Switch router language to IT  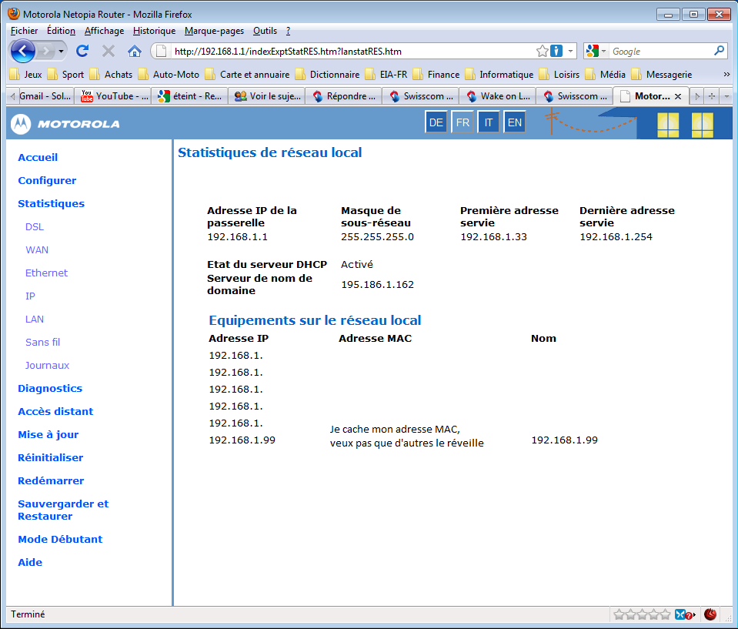(x=488, y=122)
